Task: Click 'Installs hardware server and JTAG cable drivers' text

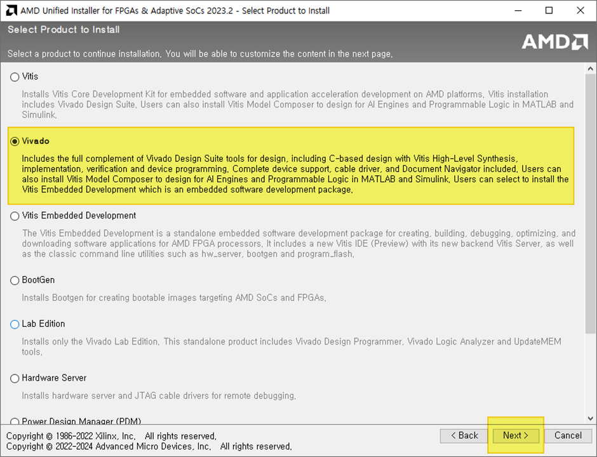Action: coord(159,395)
